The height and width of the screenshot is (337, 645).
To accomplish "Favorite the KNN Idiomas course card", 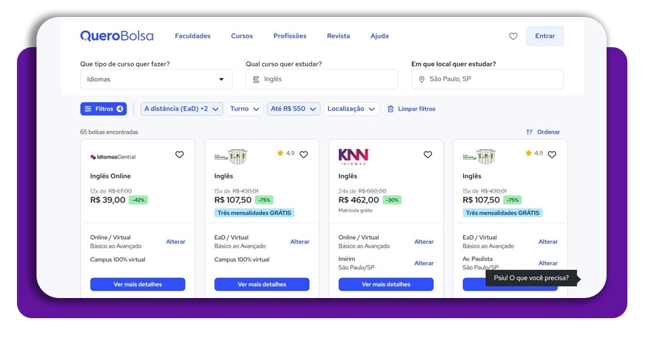I will [x=428, y=155].
